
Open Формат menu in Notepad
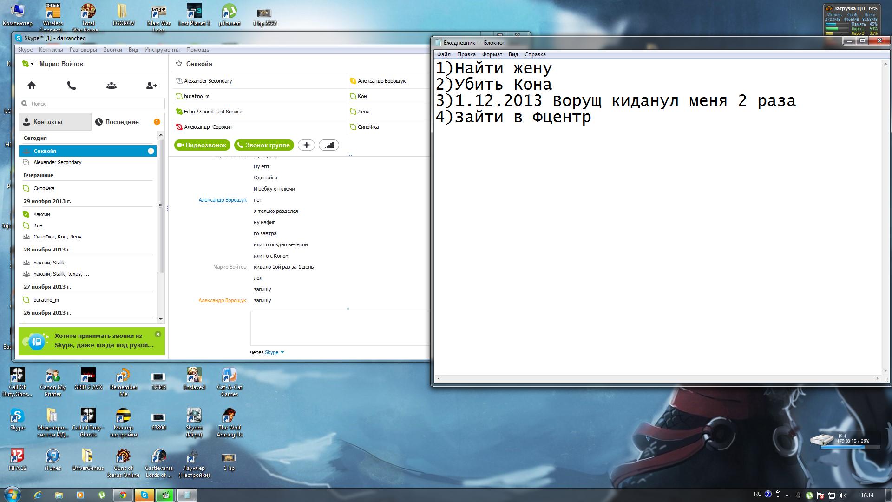[492, 54]
